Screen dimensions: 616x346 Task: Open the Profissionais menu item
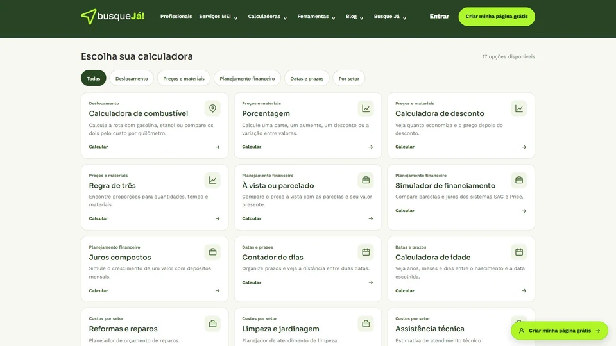[x=176, y=17]
